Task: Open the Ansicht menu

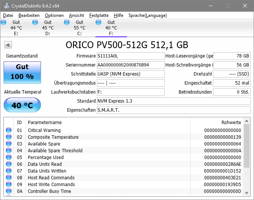Action: click(x=76, y=15)
